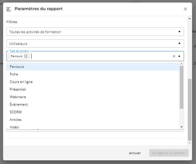Click the dropdown list scrollbar thumb
The image size is (196, 164).
click(181, 87)
